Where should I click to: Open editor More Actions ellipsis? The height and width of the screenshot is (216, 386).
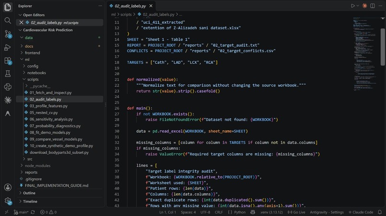[x=380, y=6]
